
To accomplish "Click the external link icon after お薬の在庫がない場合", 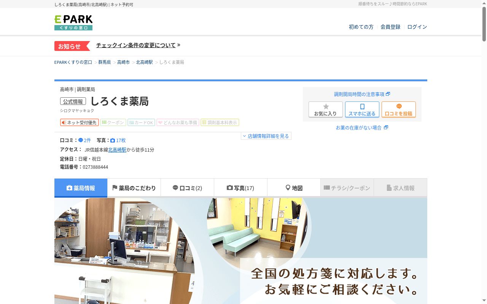I will pyautogui.click(x=386, y=128).
